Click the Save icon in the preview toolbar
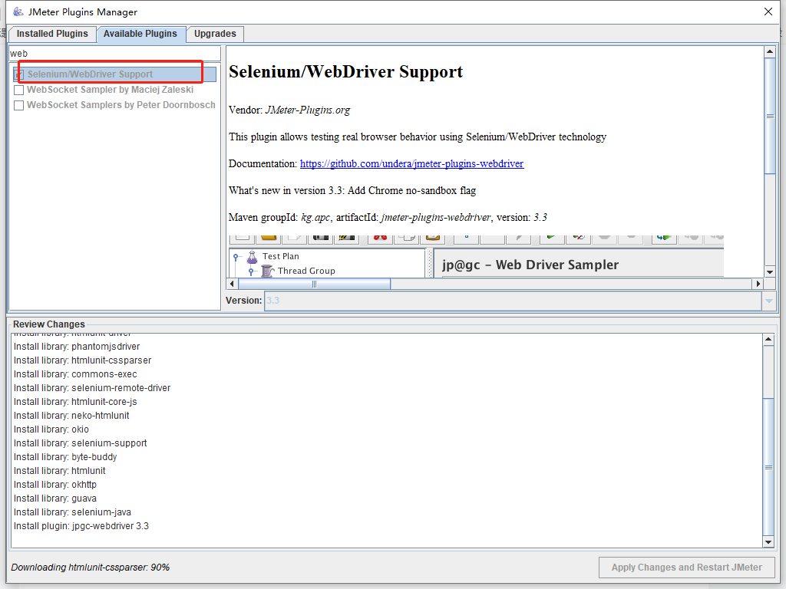 [x=321, y=236]
